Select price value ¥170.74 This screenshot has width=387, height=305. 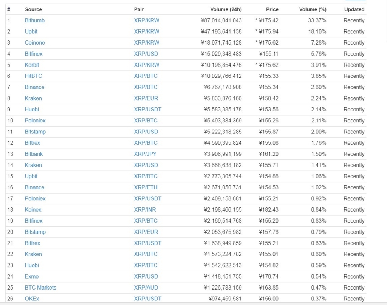point(269,276)
